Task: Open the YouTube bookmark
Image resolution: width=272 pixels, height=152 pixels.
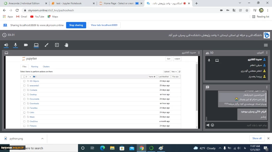Action: [x=37, y=17]
